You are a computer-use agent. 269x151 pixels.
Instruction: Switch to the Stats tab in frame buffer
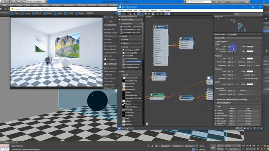(x=112, y=17)
